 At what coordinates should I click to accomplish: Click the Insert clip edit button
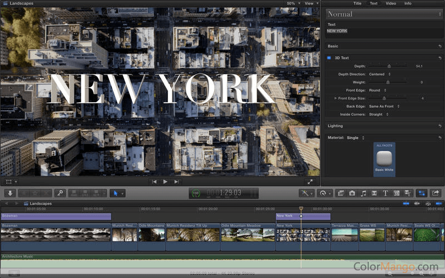pyautogui.click(x=85, y=193)
